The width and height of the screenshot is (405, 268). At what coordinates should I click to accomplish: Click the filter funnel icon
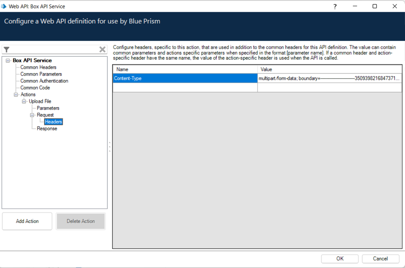tap(7, 49)
